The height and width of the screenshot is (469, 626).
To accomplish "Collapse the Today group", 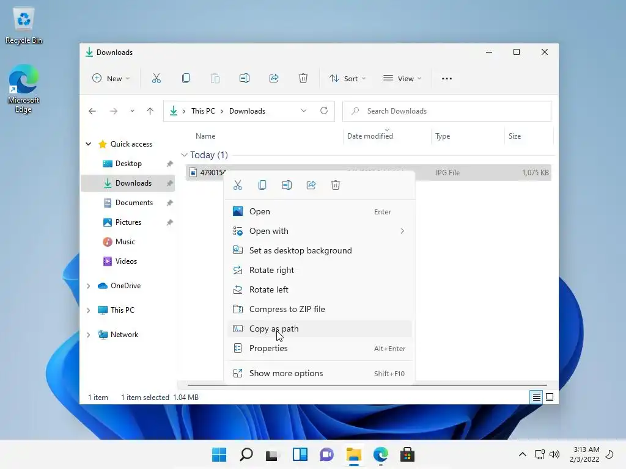I will (x=184, y=155).
